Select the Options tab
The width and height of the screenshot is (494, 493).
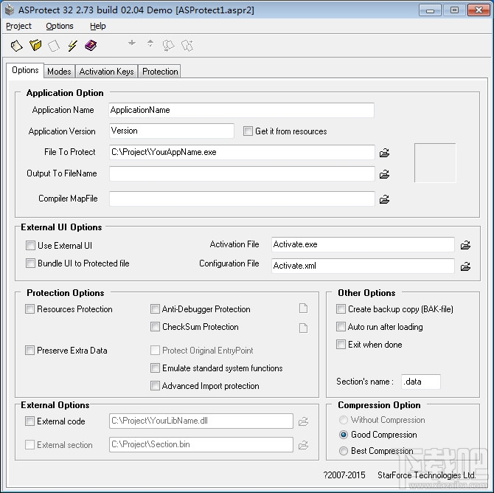tap(25, 70)
